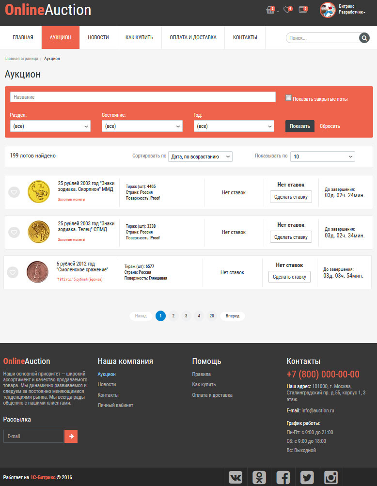Open Facebook icon in footer
377x486 pixels.
283,477
